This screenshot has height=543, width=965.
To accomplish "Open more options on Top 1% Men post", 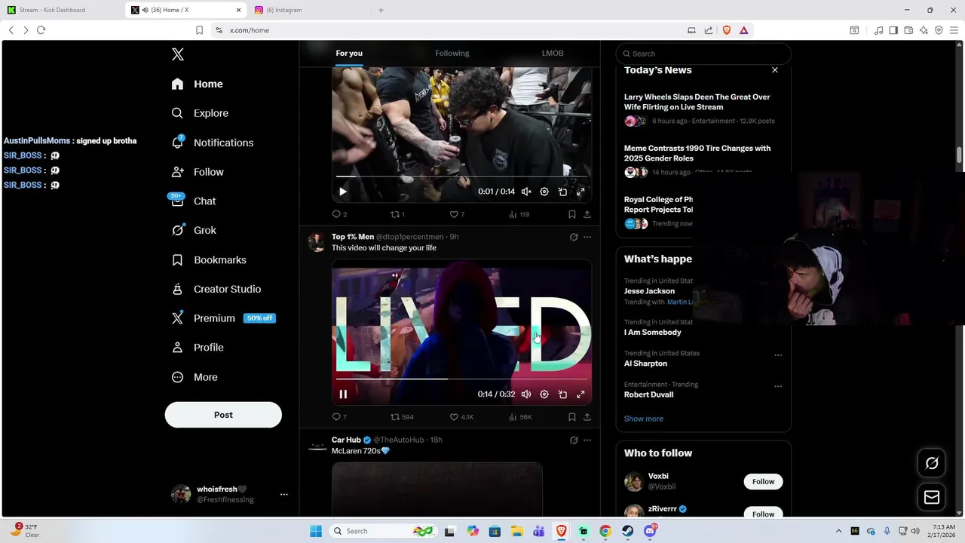I will click(x=587, y=237).
